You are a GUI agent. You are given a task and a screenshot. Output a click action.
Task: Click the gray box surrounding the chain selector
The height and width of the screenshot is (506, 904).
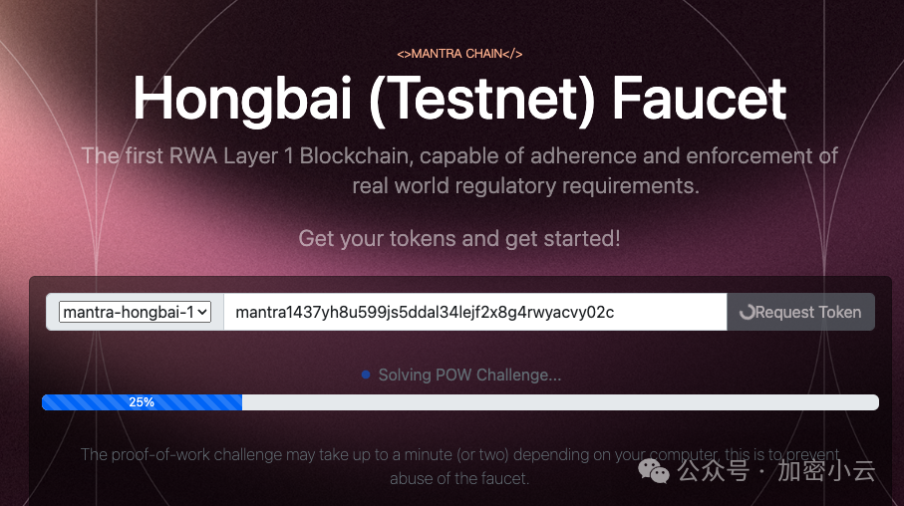click(135, 312)
